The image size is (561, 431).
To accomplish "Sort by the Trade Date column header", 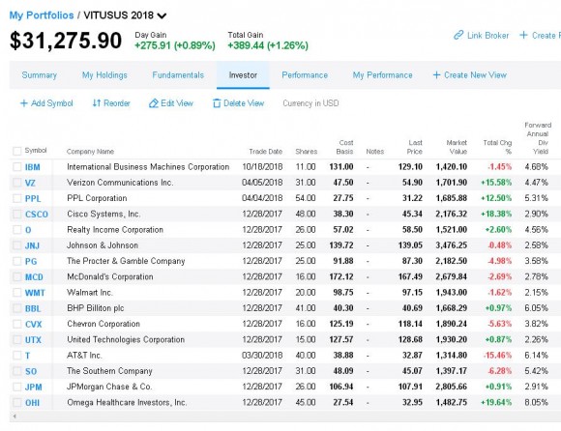I will tap(266, 152).
